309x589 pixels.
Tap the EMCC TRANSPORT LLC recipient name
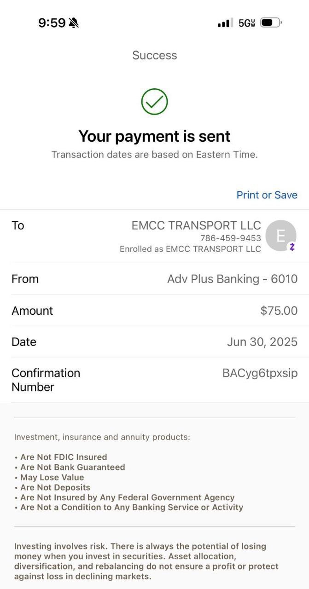(196, 225)
